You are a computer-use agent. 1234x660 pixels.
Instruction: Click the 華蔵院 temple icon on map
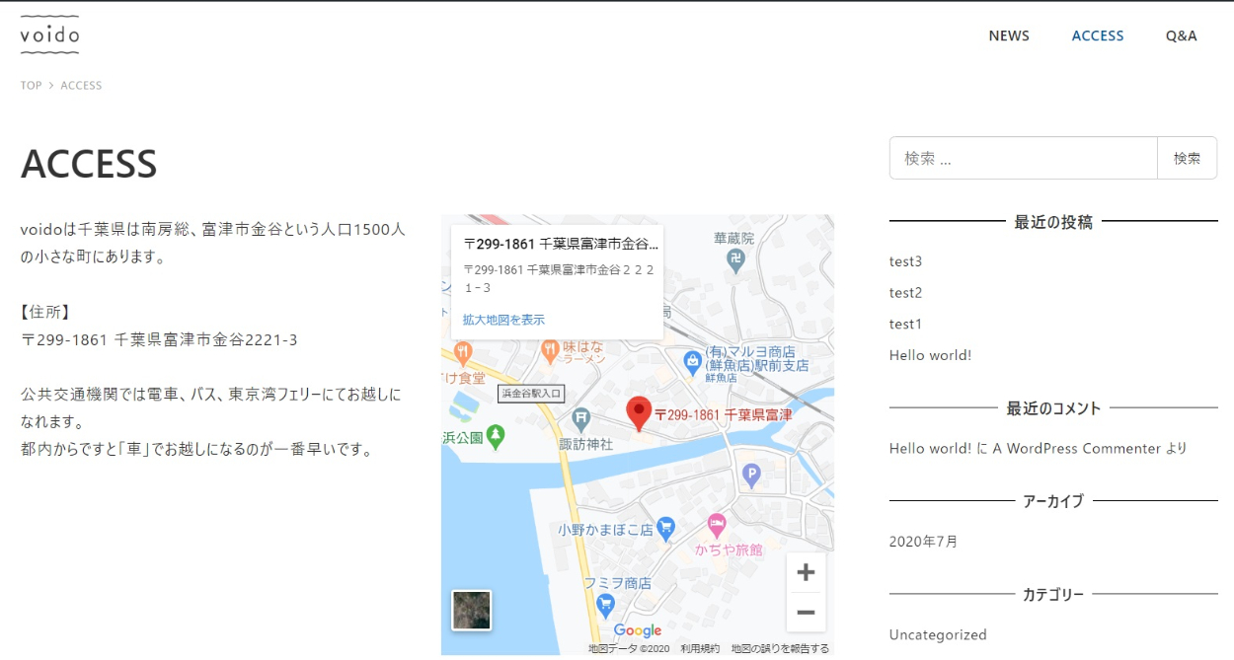[x=735, y=260]
